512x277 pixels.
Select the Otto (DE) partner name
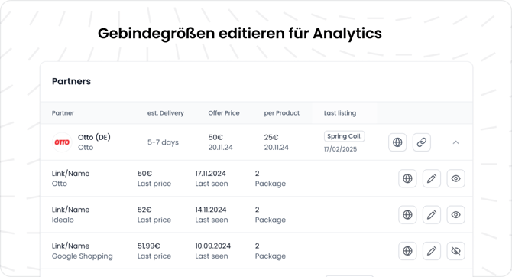94,138
